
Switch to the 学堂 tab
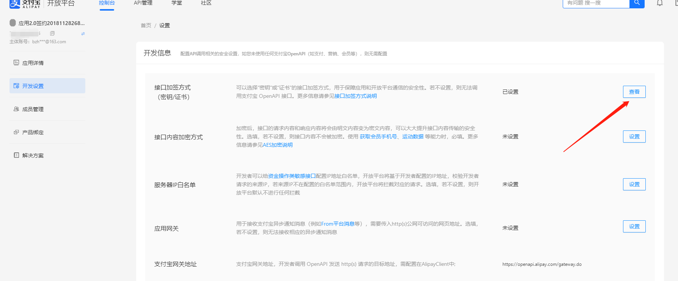click(x=177, y=3)
